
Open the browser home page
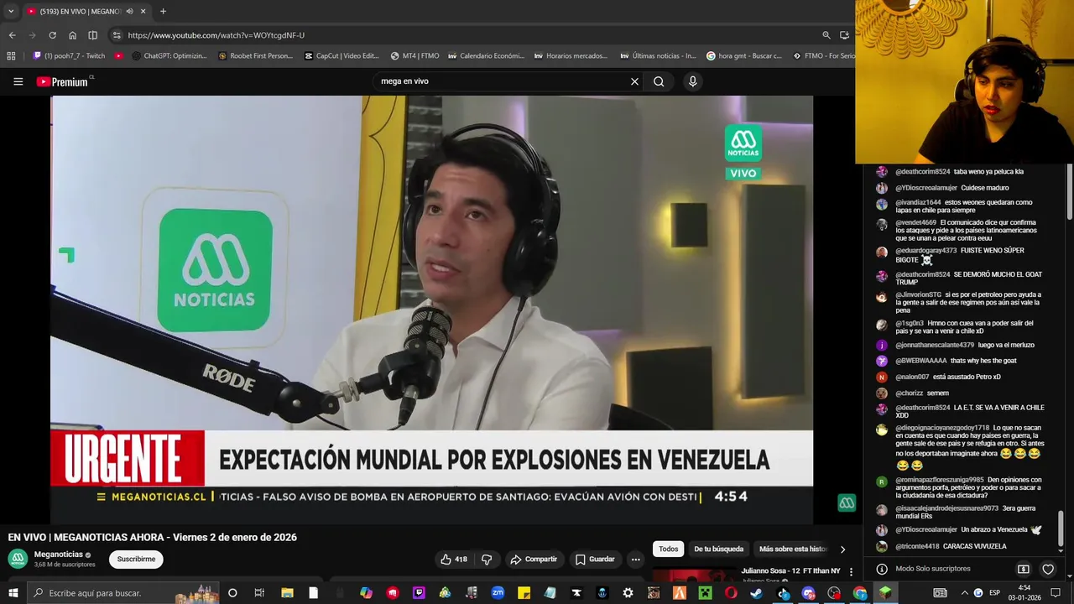click(72, 35)
